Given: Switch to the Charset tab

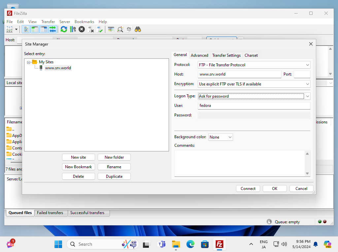Looking at the screenshot, I should 251,55.
